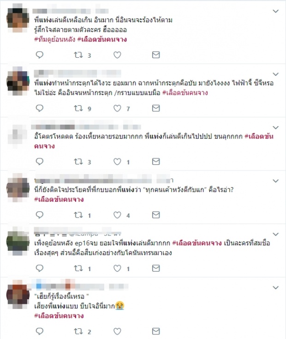Image resolution: width=286 pixels, height=339 pixels.
Task: Like the last tweet in the list
Action: (117, 331)
